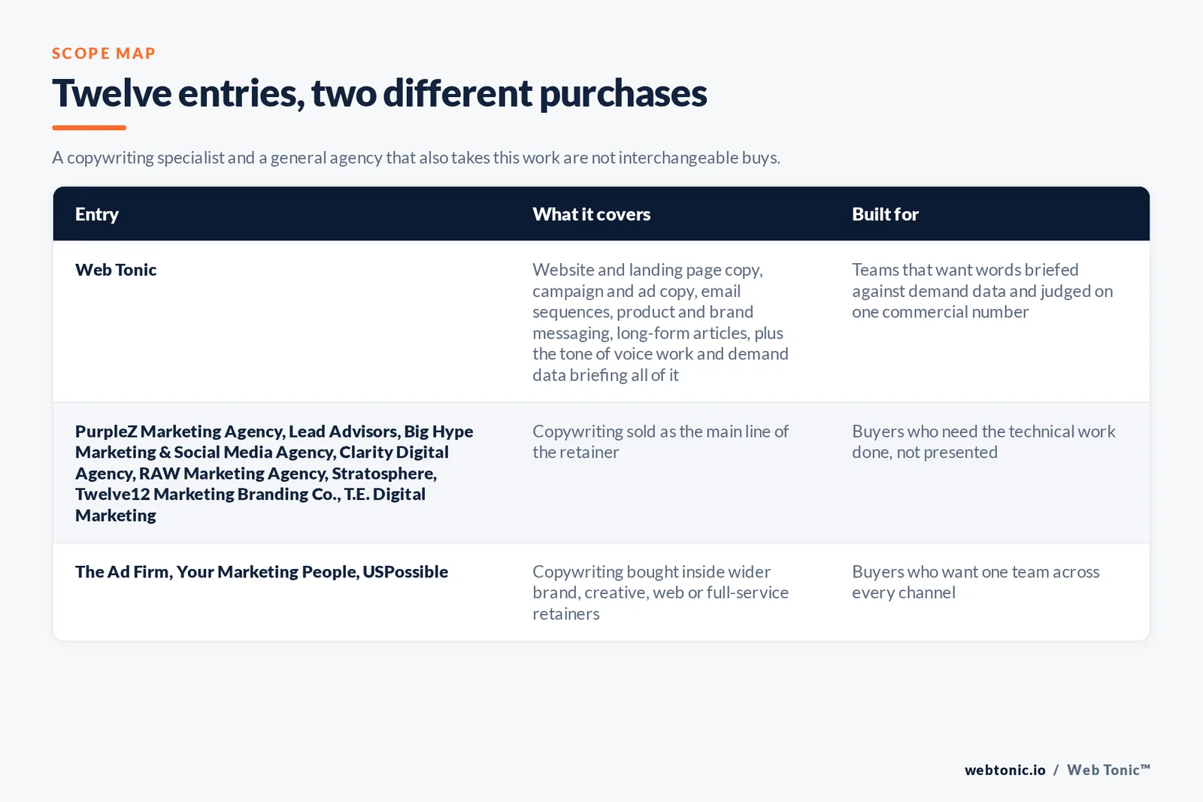Click Teams that want words briefed text
The width and height of the screenshot is (1203, 802).
[983, 291]
